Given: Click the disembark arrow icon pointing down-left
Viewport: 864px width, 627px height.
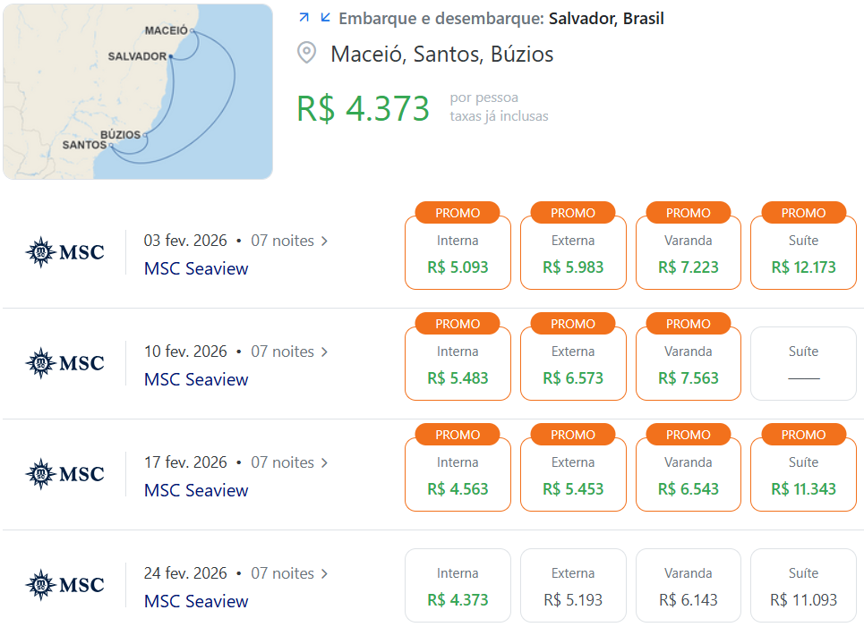Looking at the screenshot, I should (326, 18).
